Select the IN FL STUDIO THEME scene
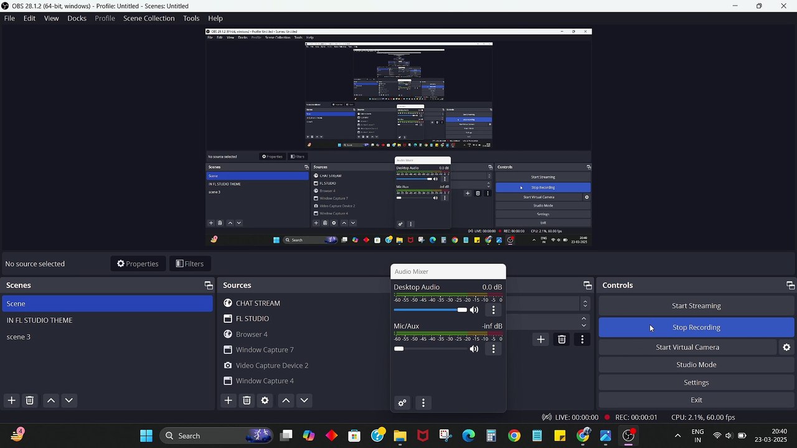This screenshot has width=797, height=448. [107, 320]
